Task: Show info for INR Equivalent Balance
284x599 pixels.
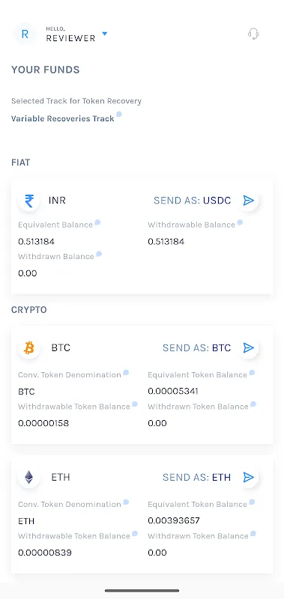Action: (x=97, y=222)
